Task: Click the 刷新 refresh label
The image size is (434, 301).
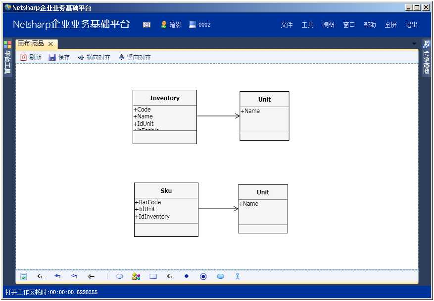Action: click(x=35, y=57)
